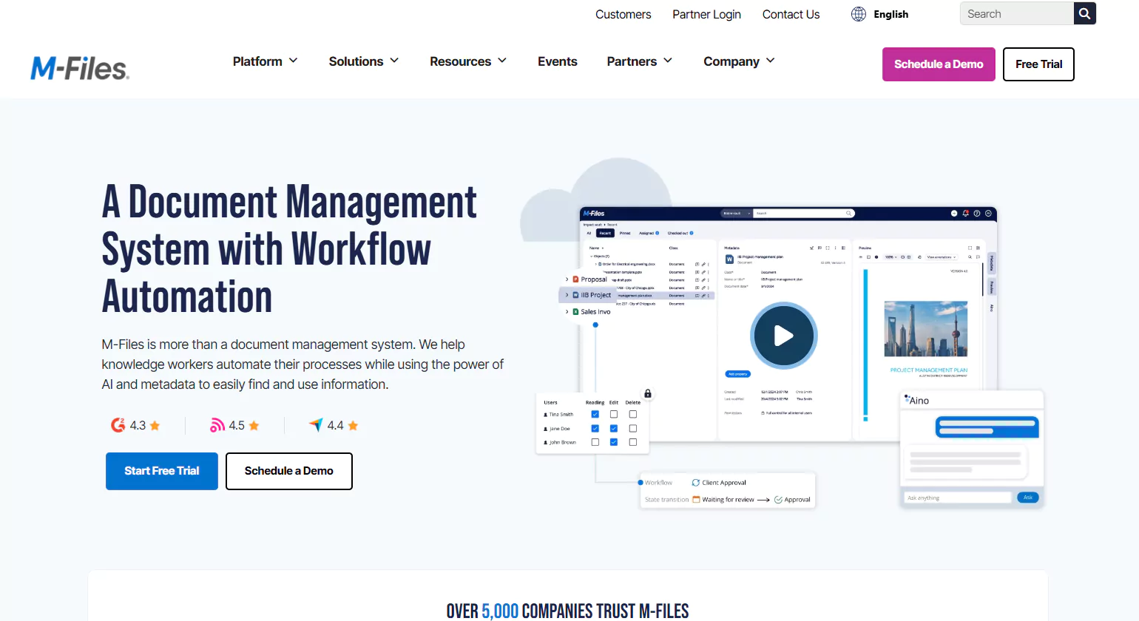The width and height of the screenshot is (1139, 621).
Task: Click the search magnifier button
Action: (x=1084, y=13)
